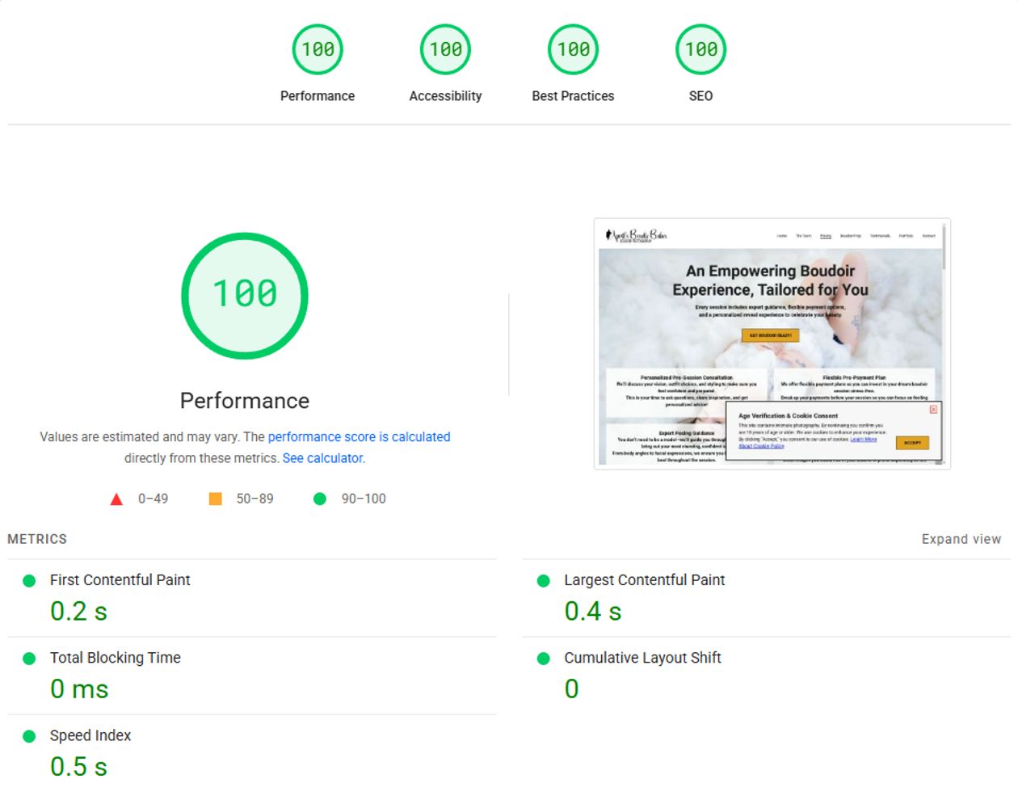The width and height of the screenshot is (1018, 796).
Task: Click green dot beside Speed Index
Action: pos(29,735)
